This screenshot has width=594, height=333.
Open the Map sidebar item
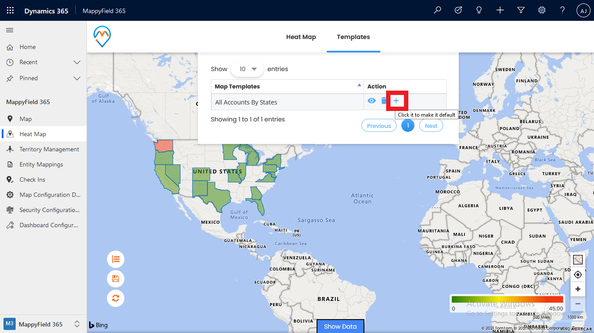click(43, 119)
